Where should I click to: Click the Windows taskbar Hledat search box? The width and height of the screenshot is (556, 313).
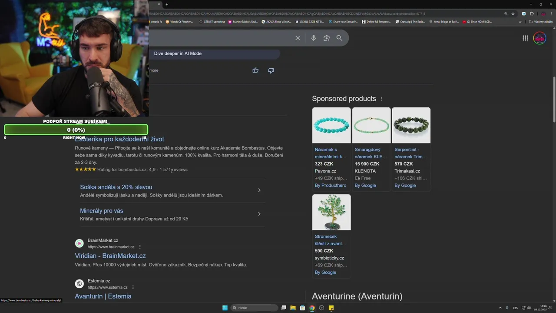click(254, 308)
